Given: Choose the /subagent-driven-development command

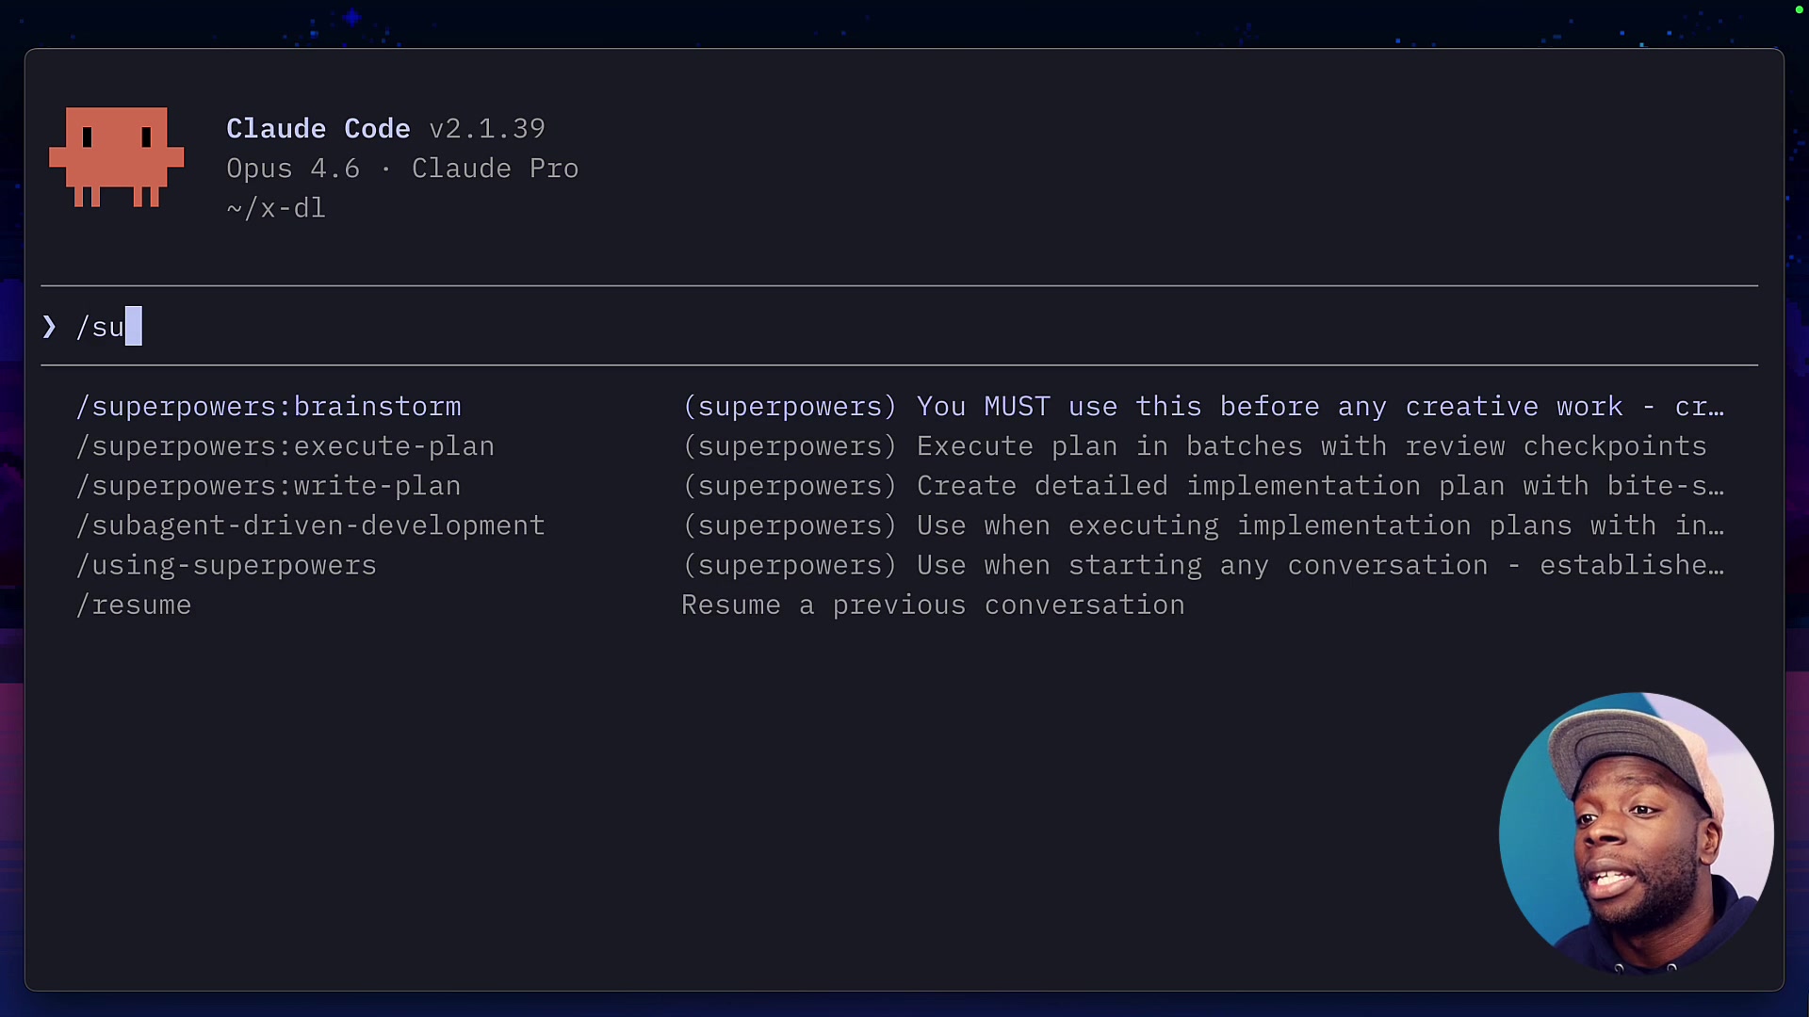Looking at the screenshot, I should coord(311,525).
